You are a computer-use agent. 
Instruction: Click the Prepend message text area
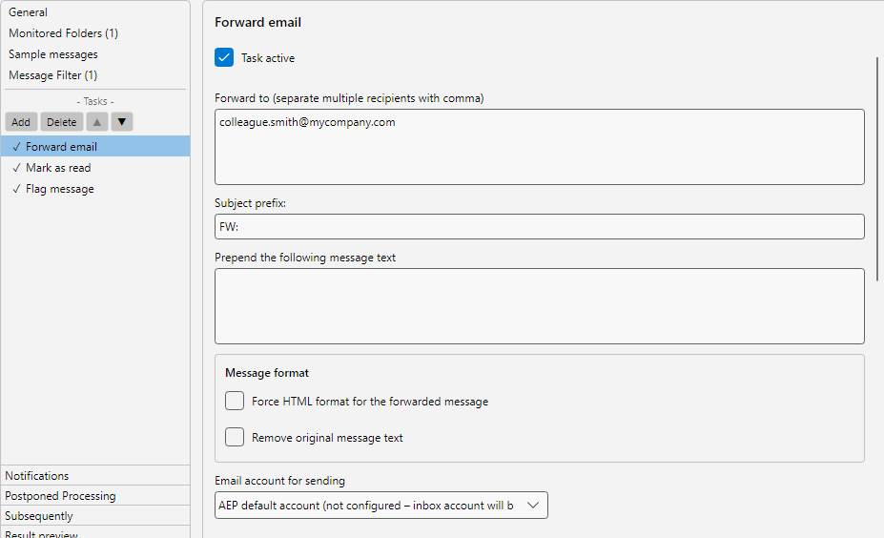click(x=540, y=306)
